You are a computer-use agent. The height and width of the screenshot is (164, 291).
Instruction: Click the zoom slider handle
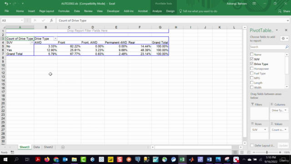click(x=267, y=152)
